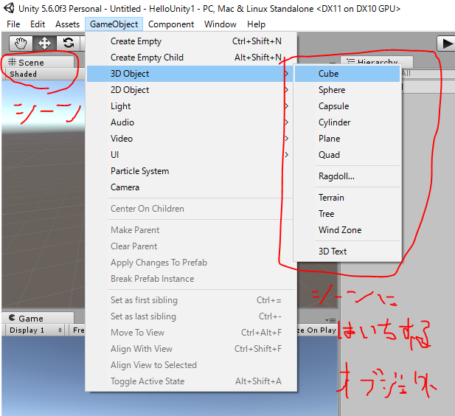Switch to the Game tab

click(38, 318)
